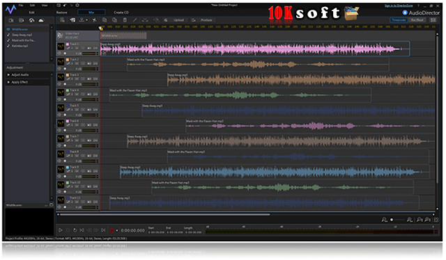Click the Track 1 volume slider knob
446x260 pixels.
point(65,53)
